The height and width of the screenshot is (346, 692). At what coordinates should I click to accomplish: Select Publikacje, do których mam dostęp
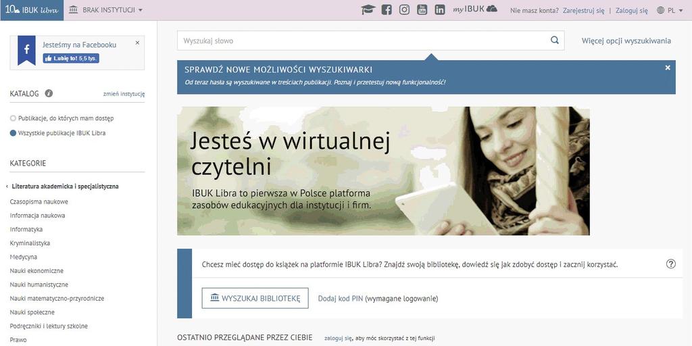(x=61, y=118)
